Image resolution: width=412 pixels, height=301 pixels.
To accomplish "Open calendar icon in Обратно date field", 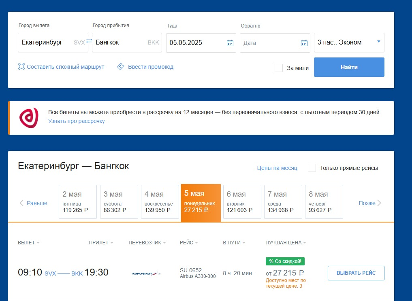I will (x=304, y=43).
